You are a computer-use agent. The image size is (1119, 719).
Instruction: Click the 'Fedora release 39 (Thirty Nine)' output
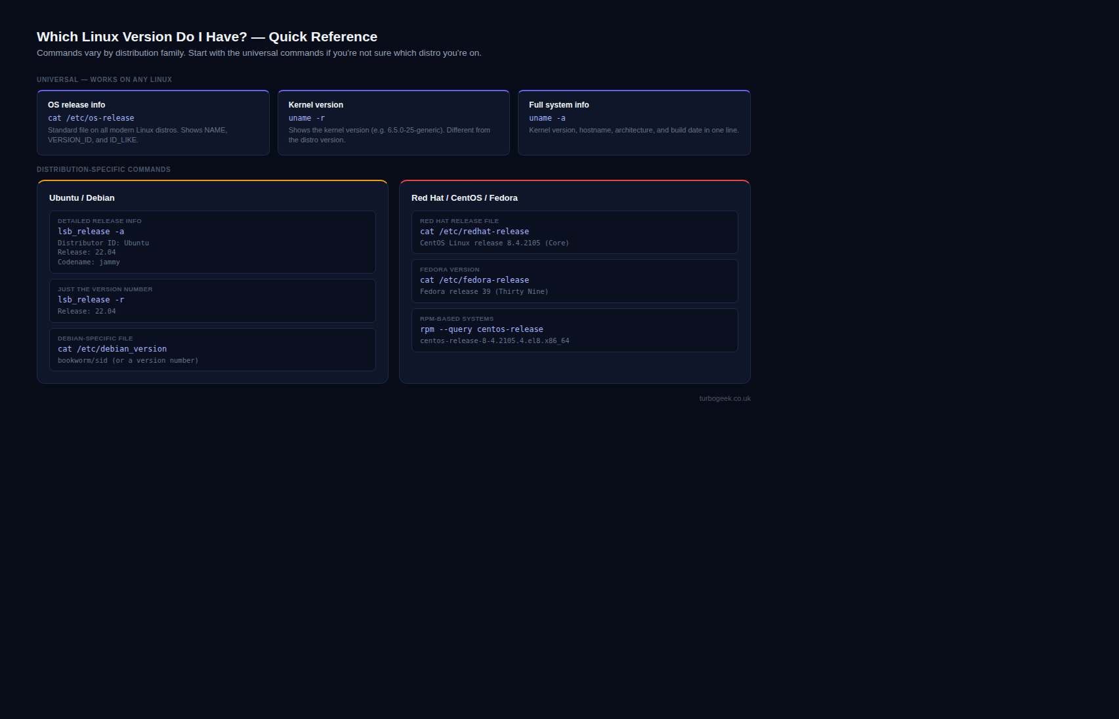click(x=484, y=291)
